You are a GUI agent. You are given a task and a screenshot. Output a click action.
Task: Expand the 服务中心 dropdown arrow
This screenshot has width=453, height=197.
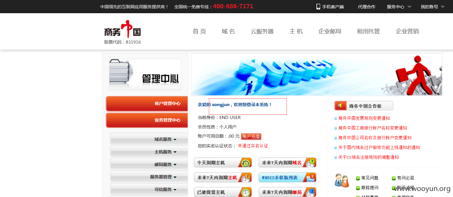click(409, 7)
